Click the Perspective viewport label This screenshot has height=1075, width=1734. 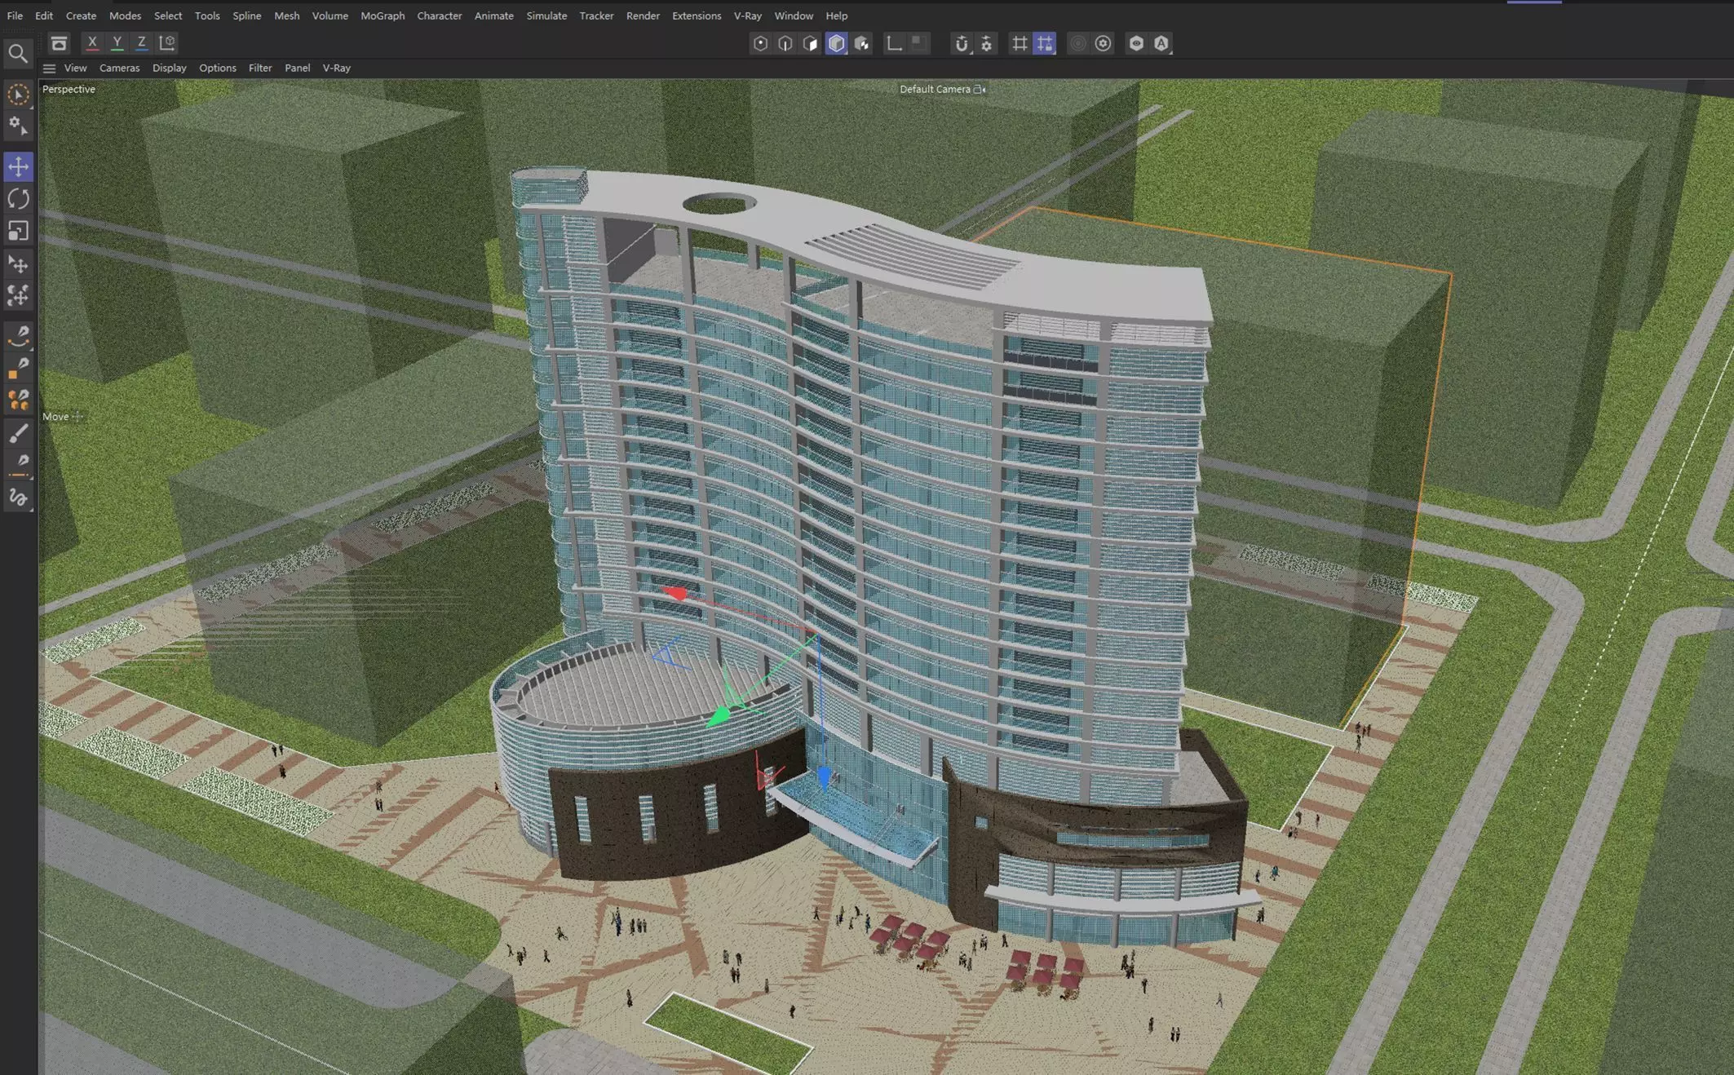pyautogui.click(x=69, y=89)
